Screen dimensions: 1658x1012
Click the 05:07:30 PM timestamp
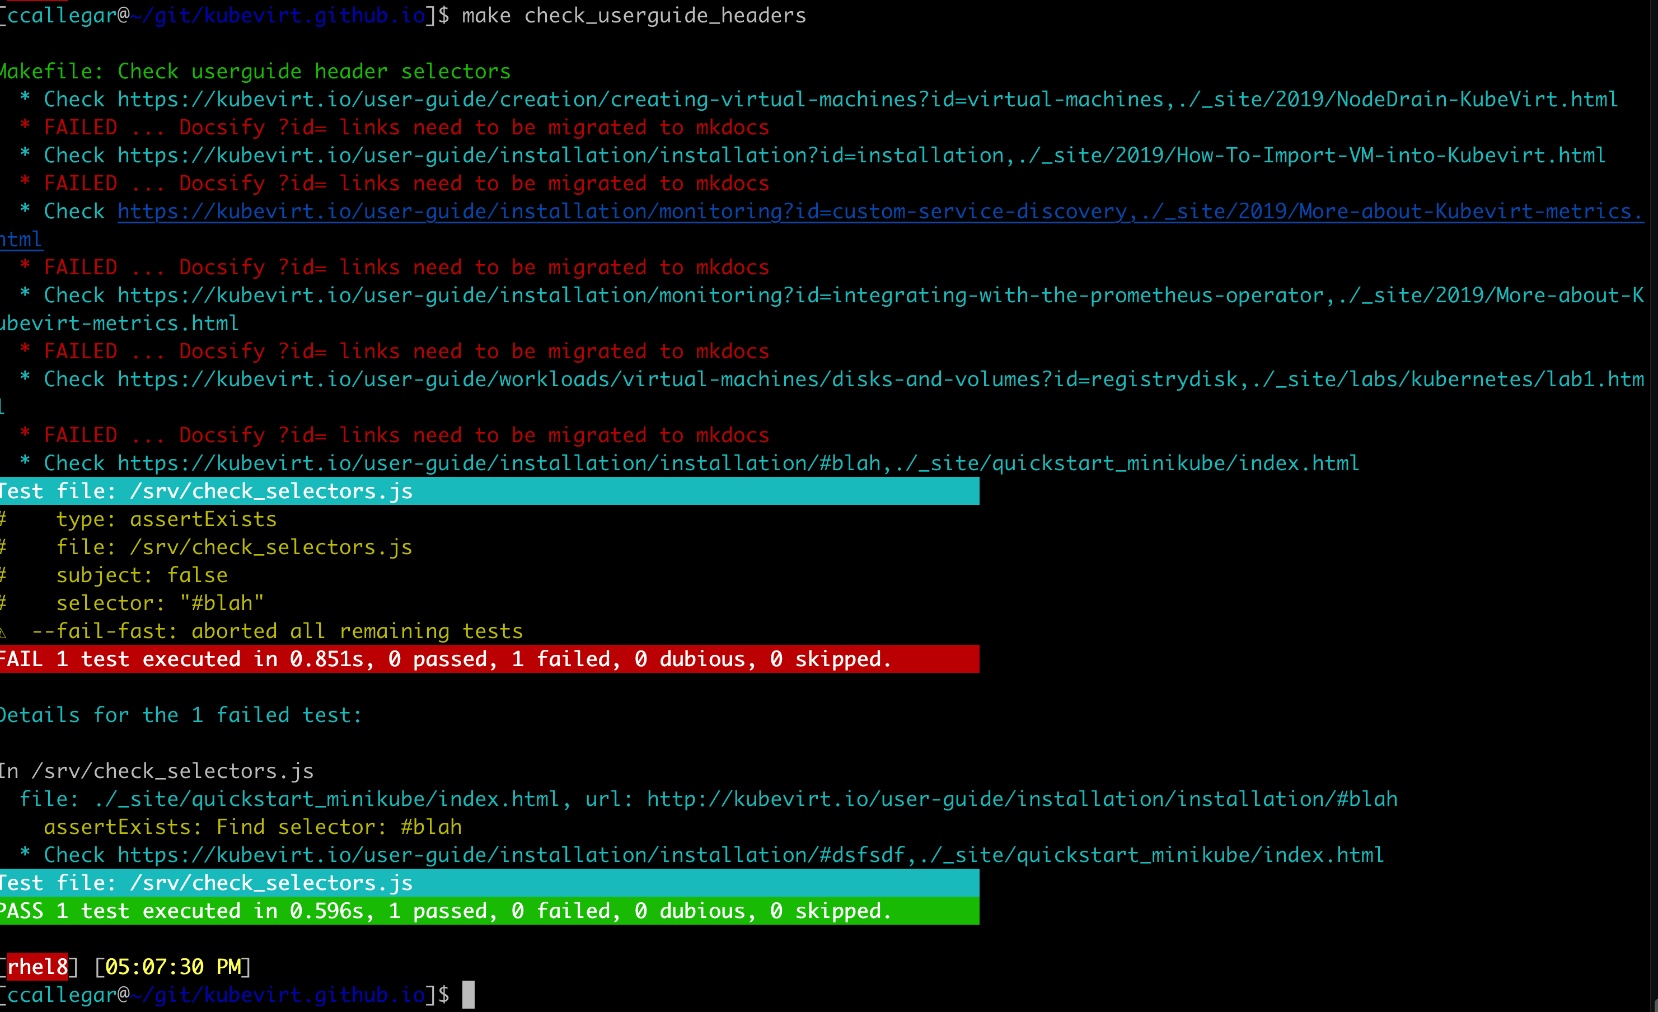[x=172, y=966]
